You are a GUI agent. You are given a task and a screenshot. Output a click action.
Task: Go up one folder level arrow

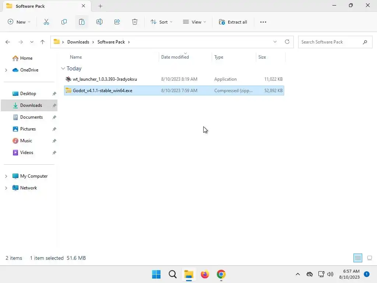(x=43, y=42)
